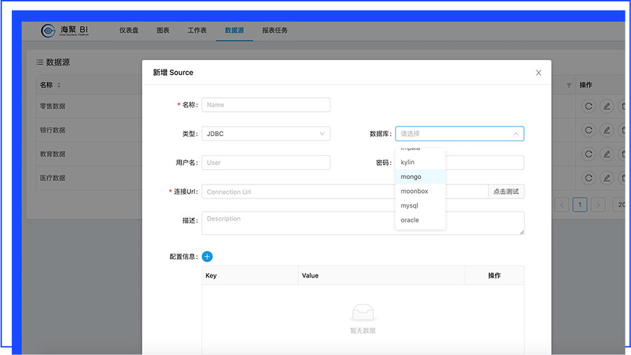This screenshot has width=631, height=355.
Task: Edit the 医疗数据 row
Action: (x=606, y=177)
